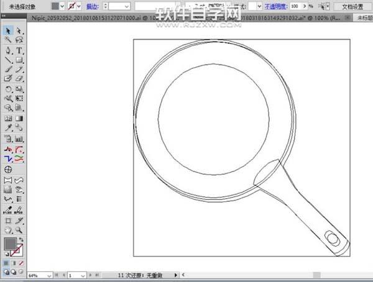
Task: Select the Artboard tool
Action: 8,221
